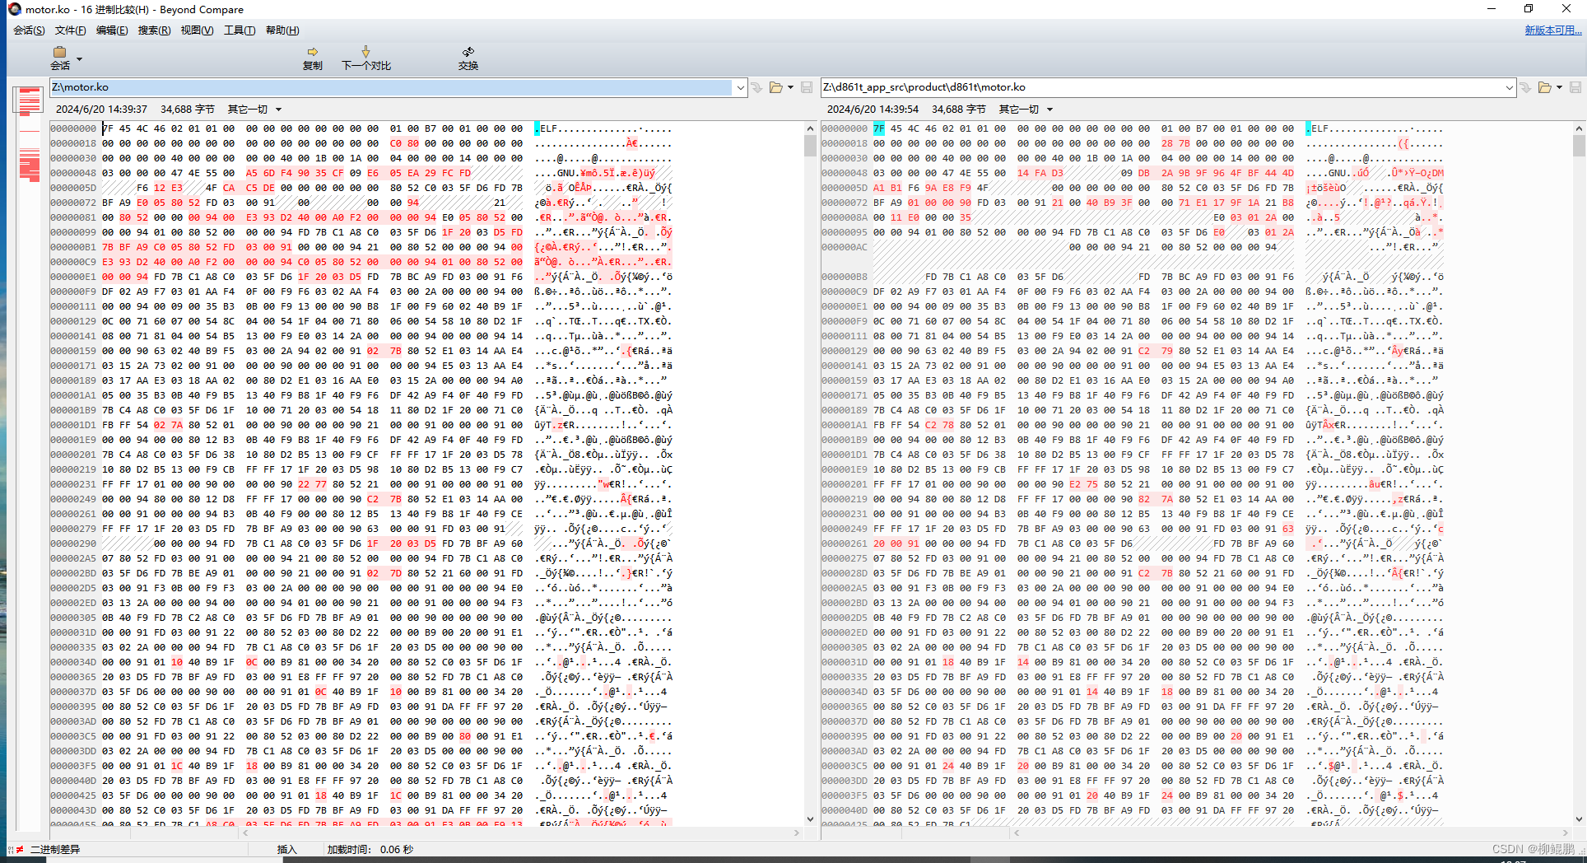1587x863 pixels.
Task: Expand the left open-file folder dropdown arrow
Action: point(791,87)
